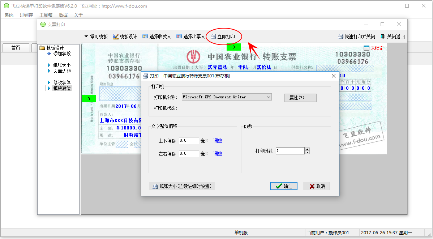Image resolution: width=433 pixels, height=239 pixels.
Task: Start printing with 立即打印
Action: (x=223, y=37)
